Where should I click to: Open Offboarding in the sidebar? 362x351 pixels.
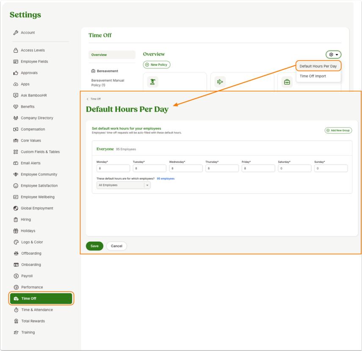pos(31,253)
